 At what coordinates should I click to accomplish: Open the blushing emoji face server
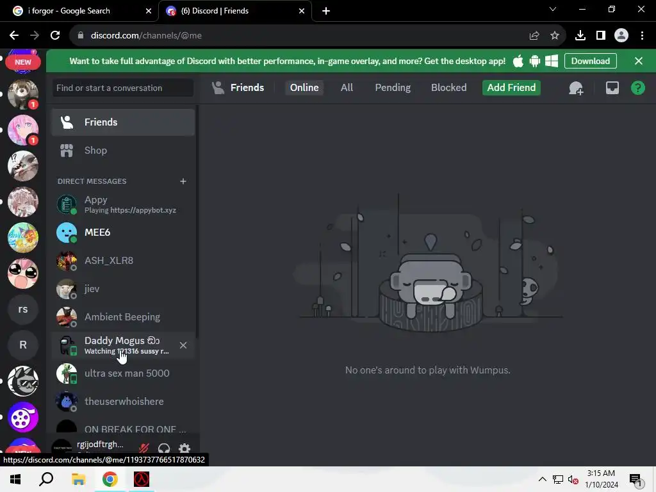click(23, 274)
